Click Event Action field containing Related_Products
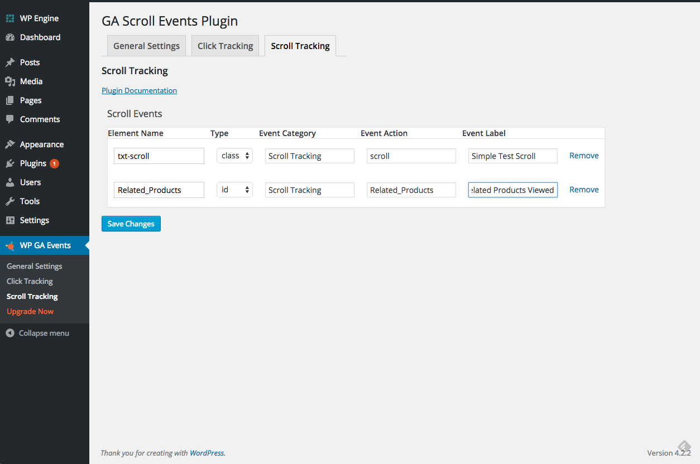Image resolution: width=700 pixels, height=464 pixels. click(411, 190)
